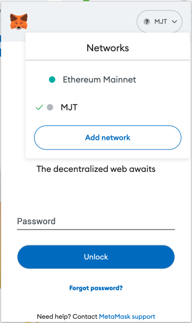Image resolution: width=192 pixels, height=323 pixels.
Task: Click the Networks header title
Action: (107, 48)
